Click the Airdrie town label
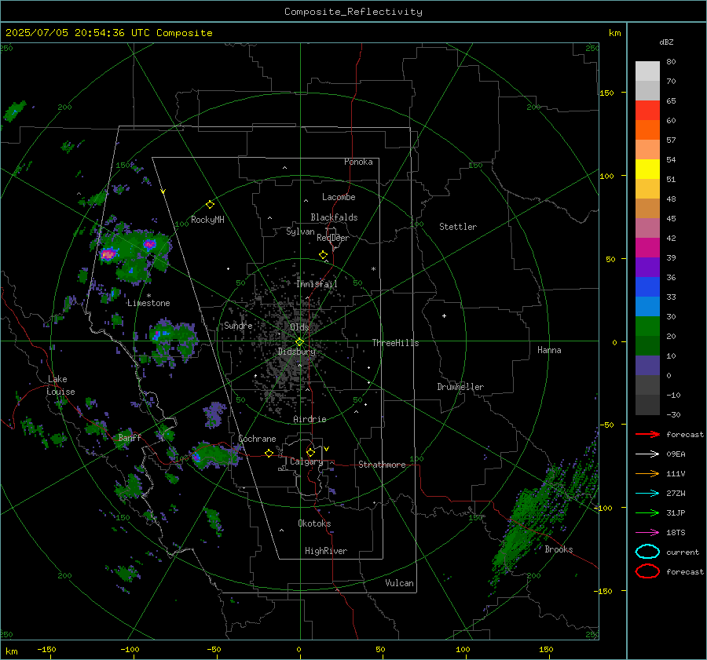The width and height of the screenshot is (707, 660). click(310, 419)
